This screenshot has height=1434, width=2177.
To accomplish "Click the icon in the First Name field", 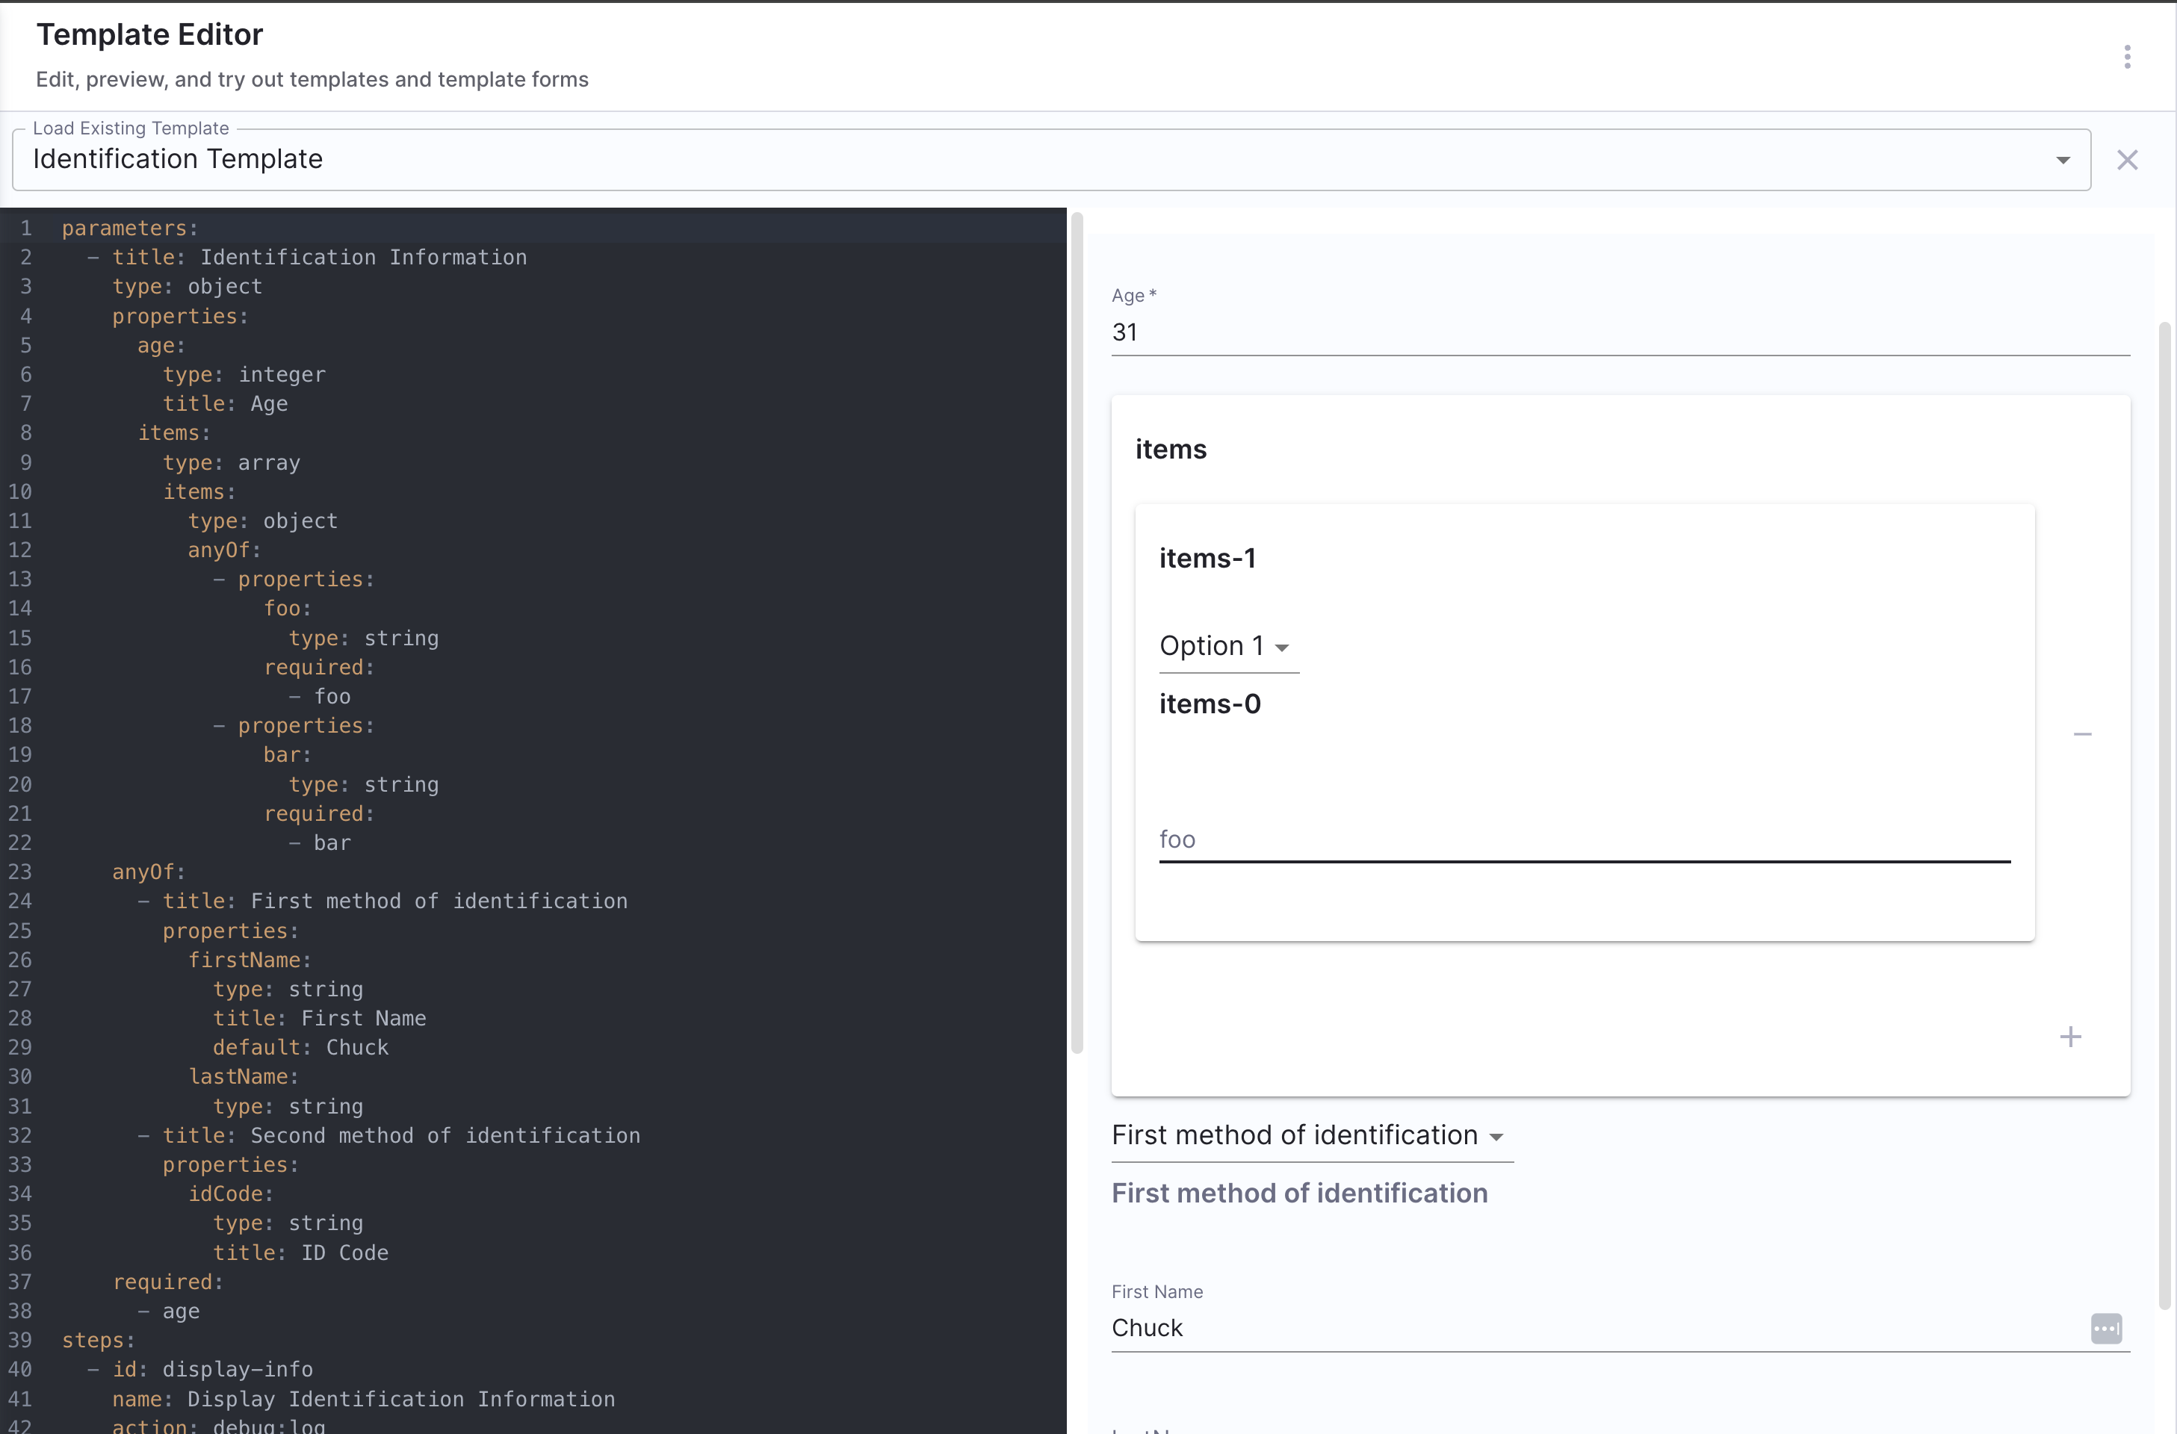I will tap(2105, 1328).
